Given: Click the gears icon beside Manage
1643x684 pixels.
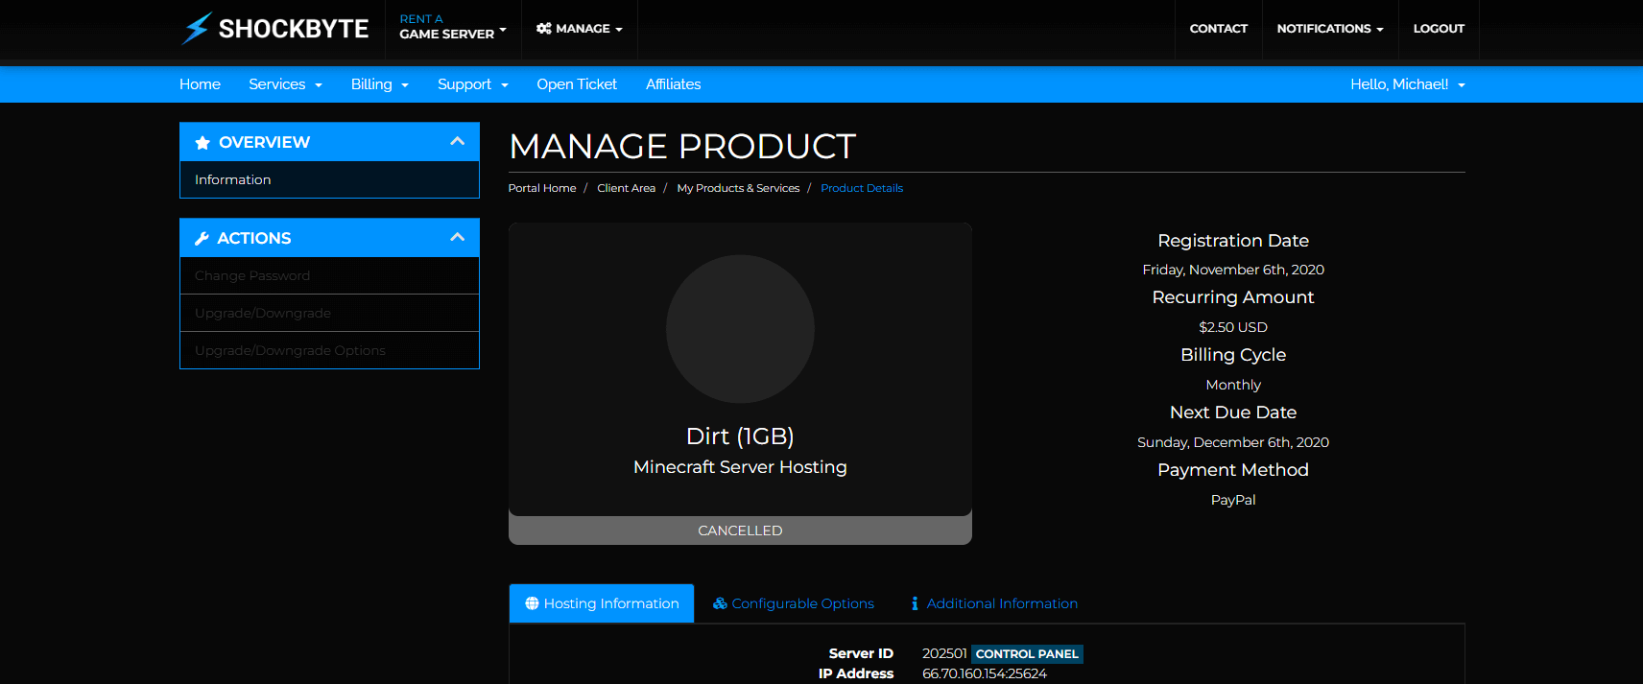Looking at the screenshot, I should point(544,29).
